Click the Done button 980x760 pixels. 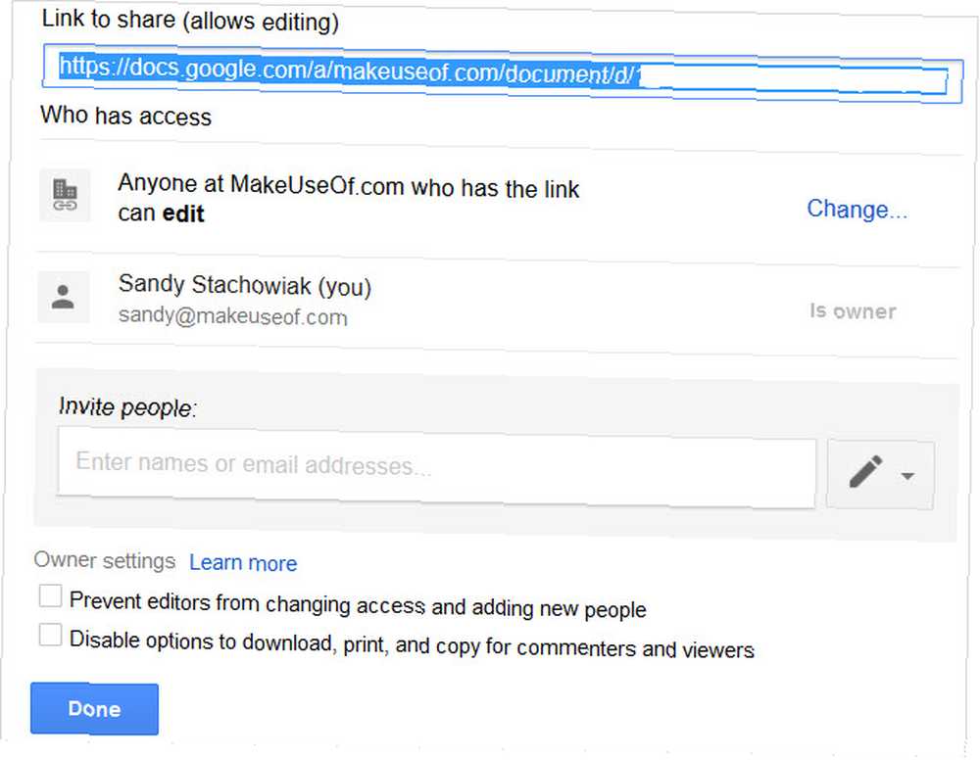pos(94,709)
